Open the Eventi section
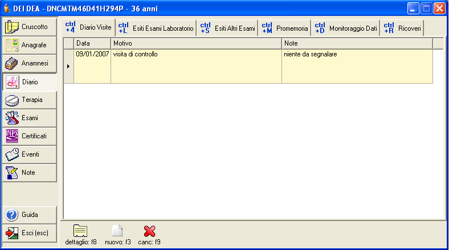449x250 pixels. pyautogui.click(x=30, y=154)
